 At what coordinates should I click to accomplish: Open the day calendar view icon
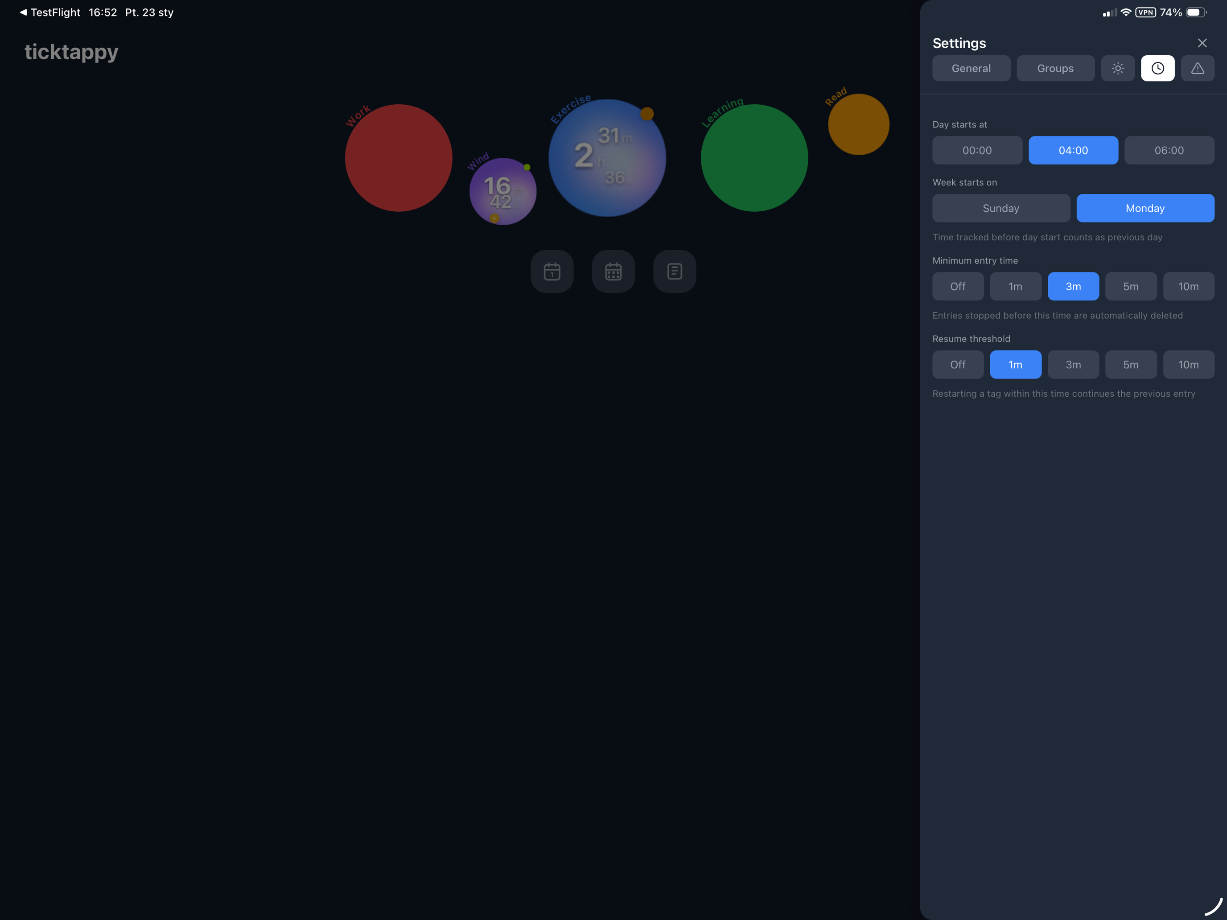point(552,271)
